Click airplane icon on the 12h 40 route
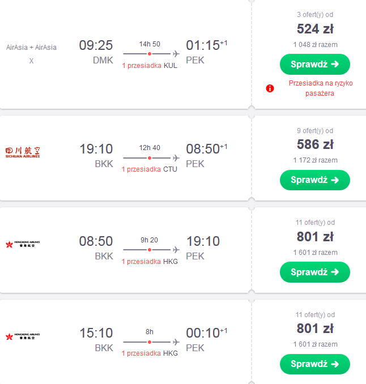366x384 pixels. [x=176, y=158]
